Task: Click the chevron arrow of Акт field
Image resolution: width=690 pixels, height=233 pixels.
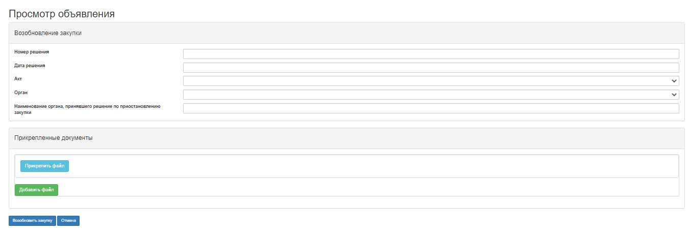Action: (675, 81)
